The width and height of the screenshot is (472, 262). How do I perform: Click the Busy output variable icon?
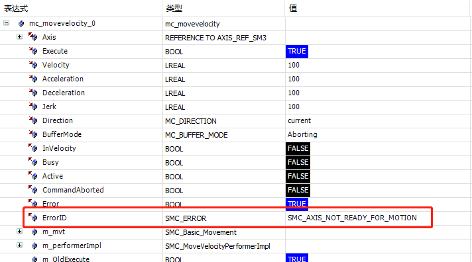33,161
